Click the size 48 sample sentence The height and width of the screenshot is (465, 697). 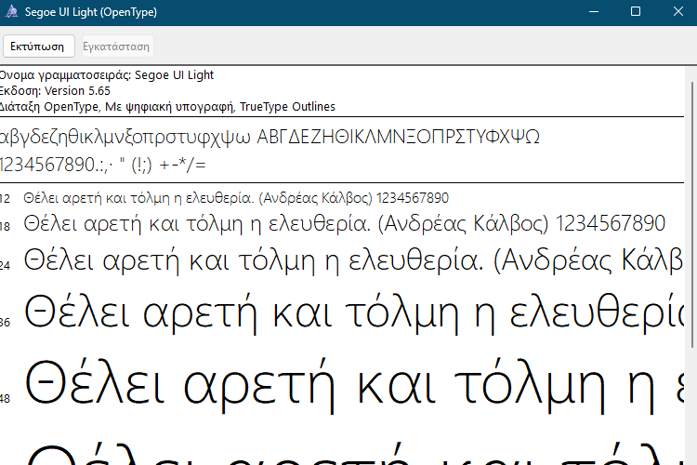353,386
